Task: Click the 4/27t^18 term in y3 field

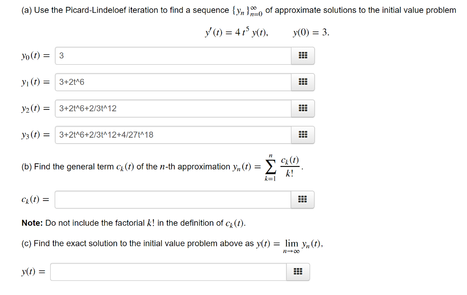Action: click(x=137, y=135)
